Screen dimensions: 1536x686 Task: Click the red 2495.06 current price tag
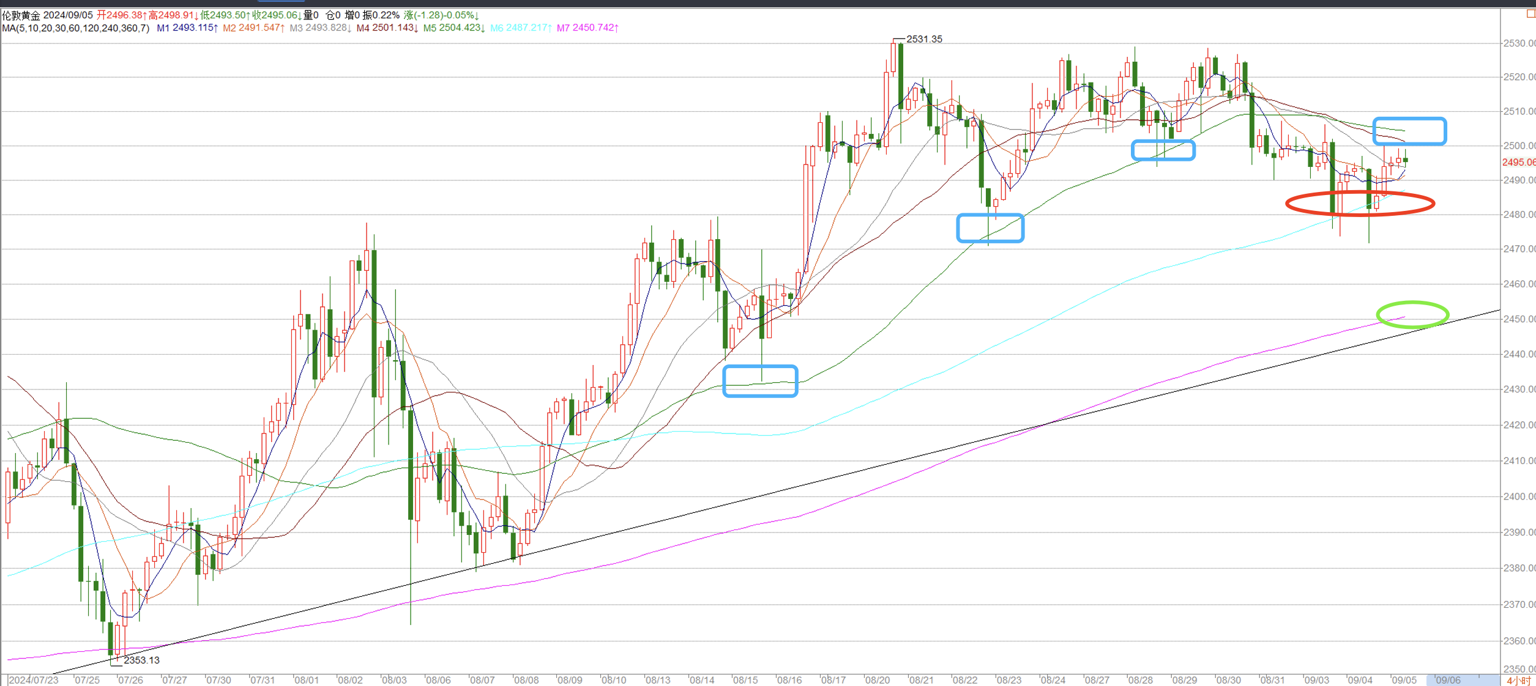click(x=1519, y=163)
